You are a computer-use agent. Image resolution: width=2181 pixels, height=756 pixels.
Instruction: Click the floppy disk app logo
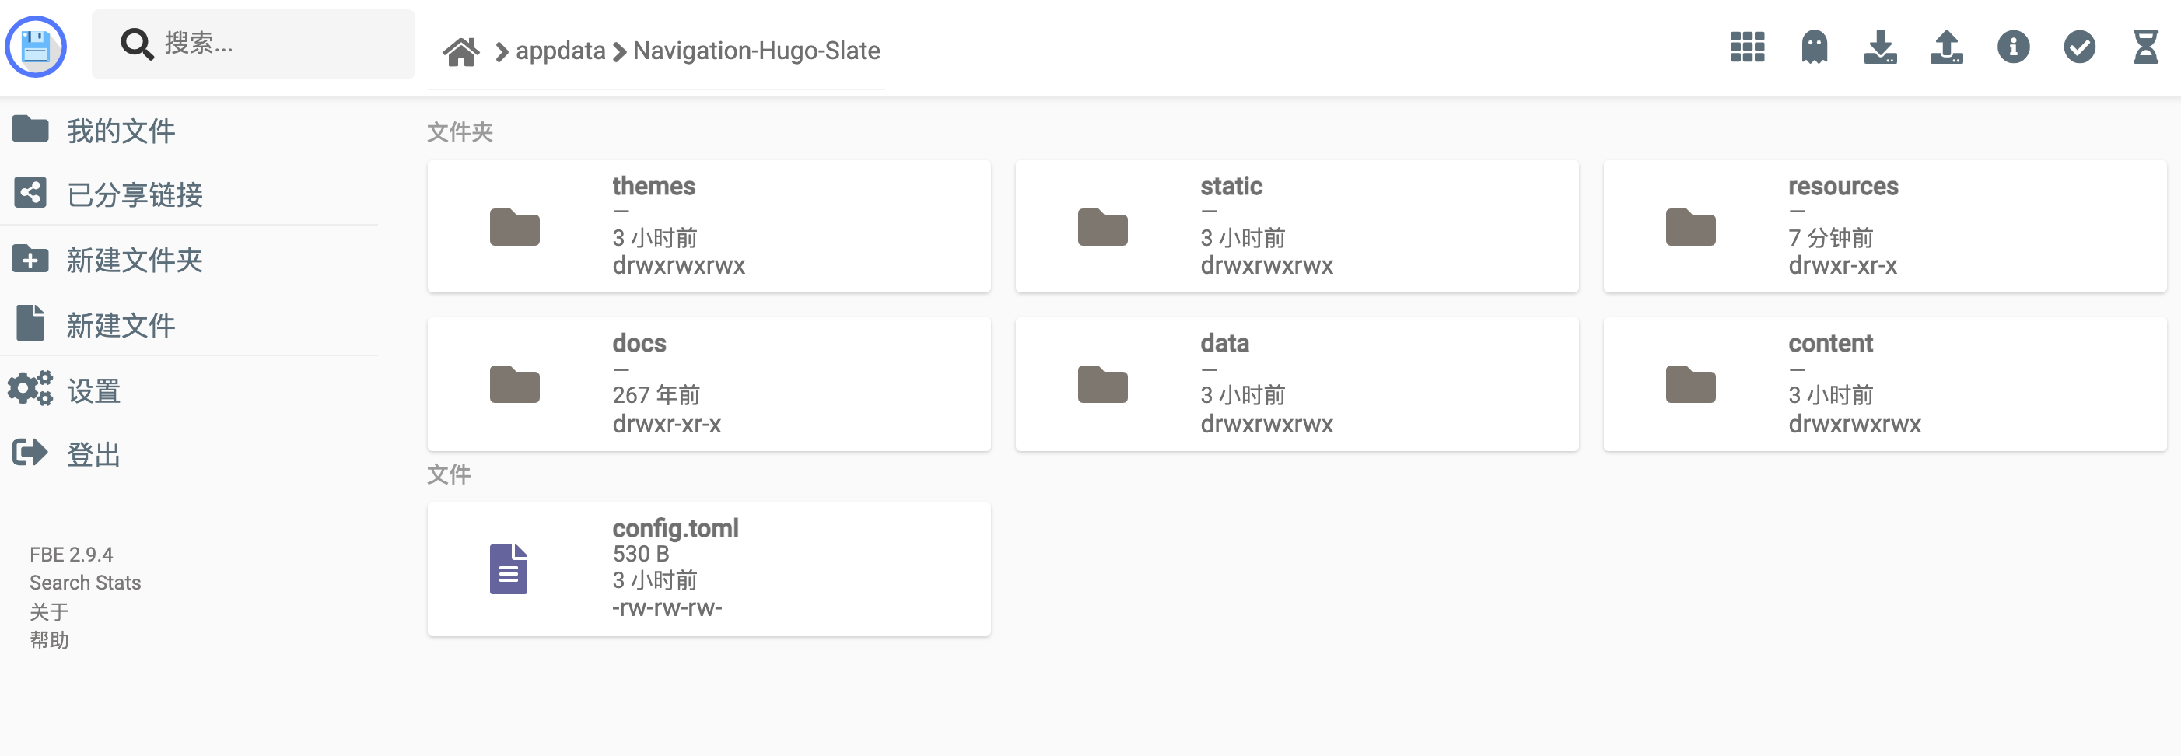click(36, 47)
